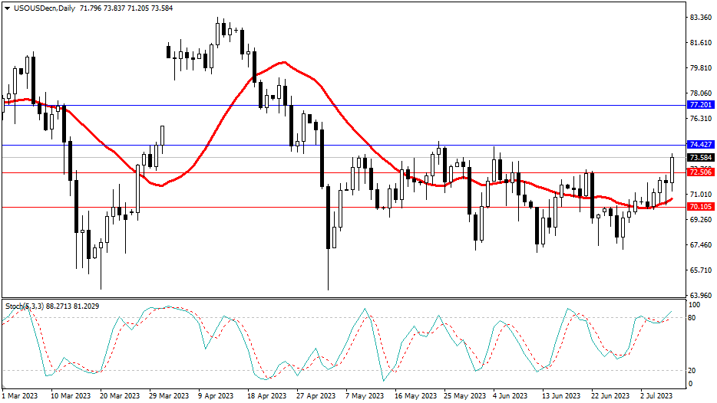This screenshot has height=403, width=717.
Task: Click the USOUSDecn,Daily chart title
Action: pyautogui.click(x=41, y=8)
